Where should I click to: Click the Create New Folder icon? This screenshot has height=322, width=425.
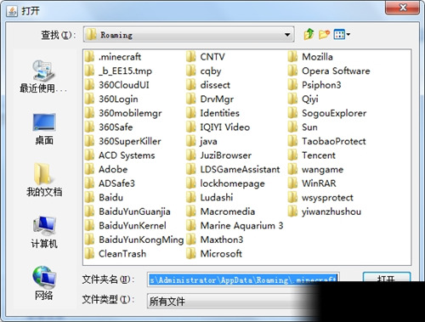324,35
